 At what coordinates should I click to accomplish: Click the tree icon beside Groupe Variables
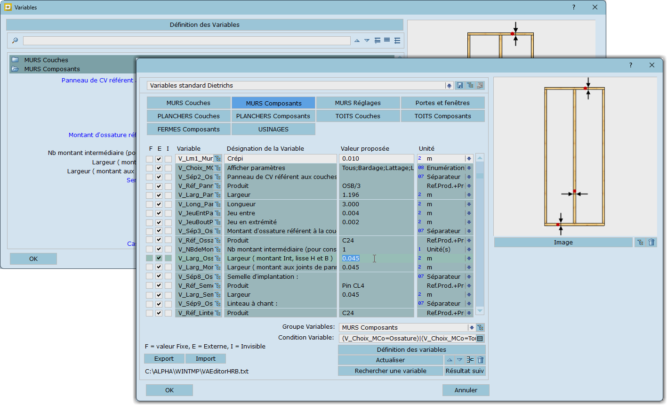pyautogui.click(x=480, y=327)
